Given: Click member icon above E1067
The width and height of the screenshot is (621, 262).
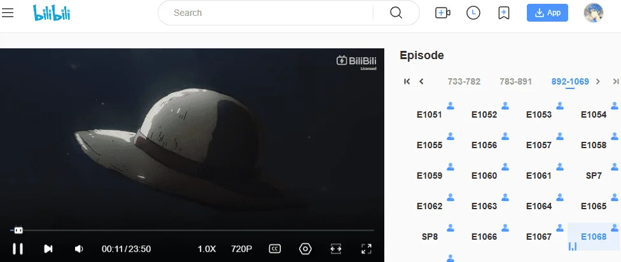Looking at the screenshot, I should 560,228.
